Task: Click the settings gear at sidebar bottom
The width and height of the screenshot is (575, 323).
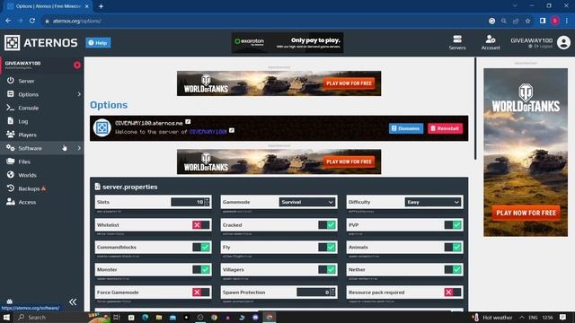Action: point(10,301)
